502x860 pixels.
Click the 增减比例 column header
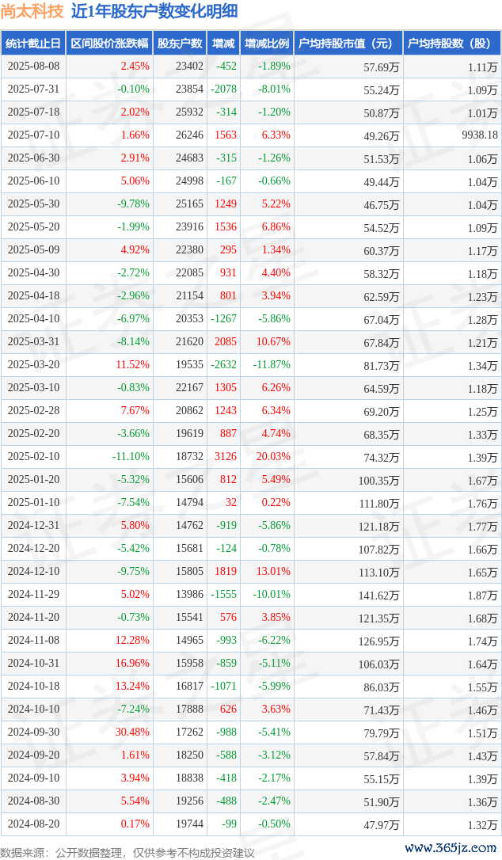(267, 44)
